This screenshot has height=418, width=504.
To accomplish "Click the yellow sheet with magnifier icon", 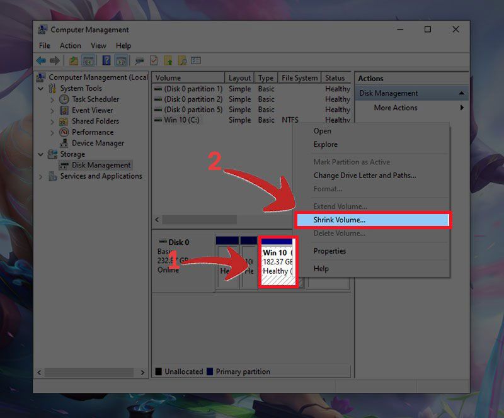I will (x=182, y=60).
